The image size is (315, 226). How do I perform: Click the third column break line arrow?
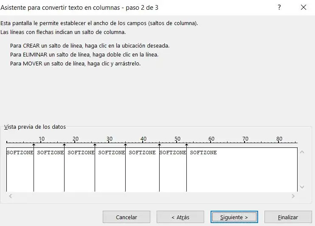[x=95, y=146]
